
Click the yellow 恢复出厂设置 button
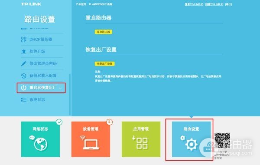tap(104, 64)
